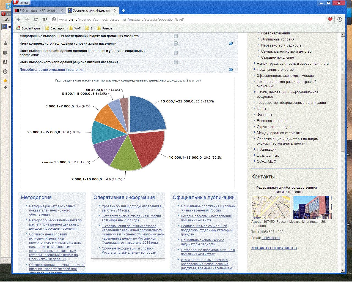Go back with the browser back arrow
The image size is (352, 282).
click(19, 19)
